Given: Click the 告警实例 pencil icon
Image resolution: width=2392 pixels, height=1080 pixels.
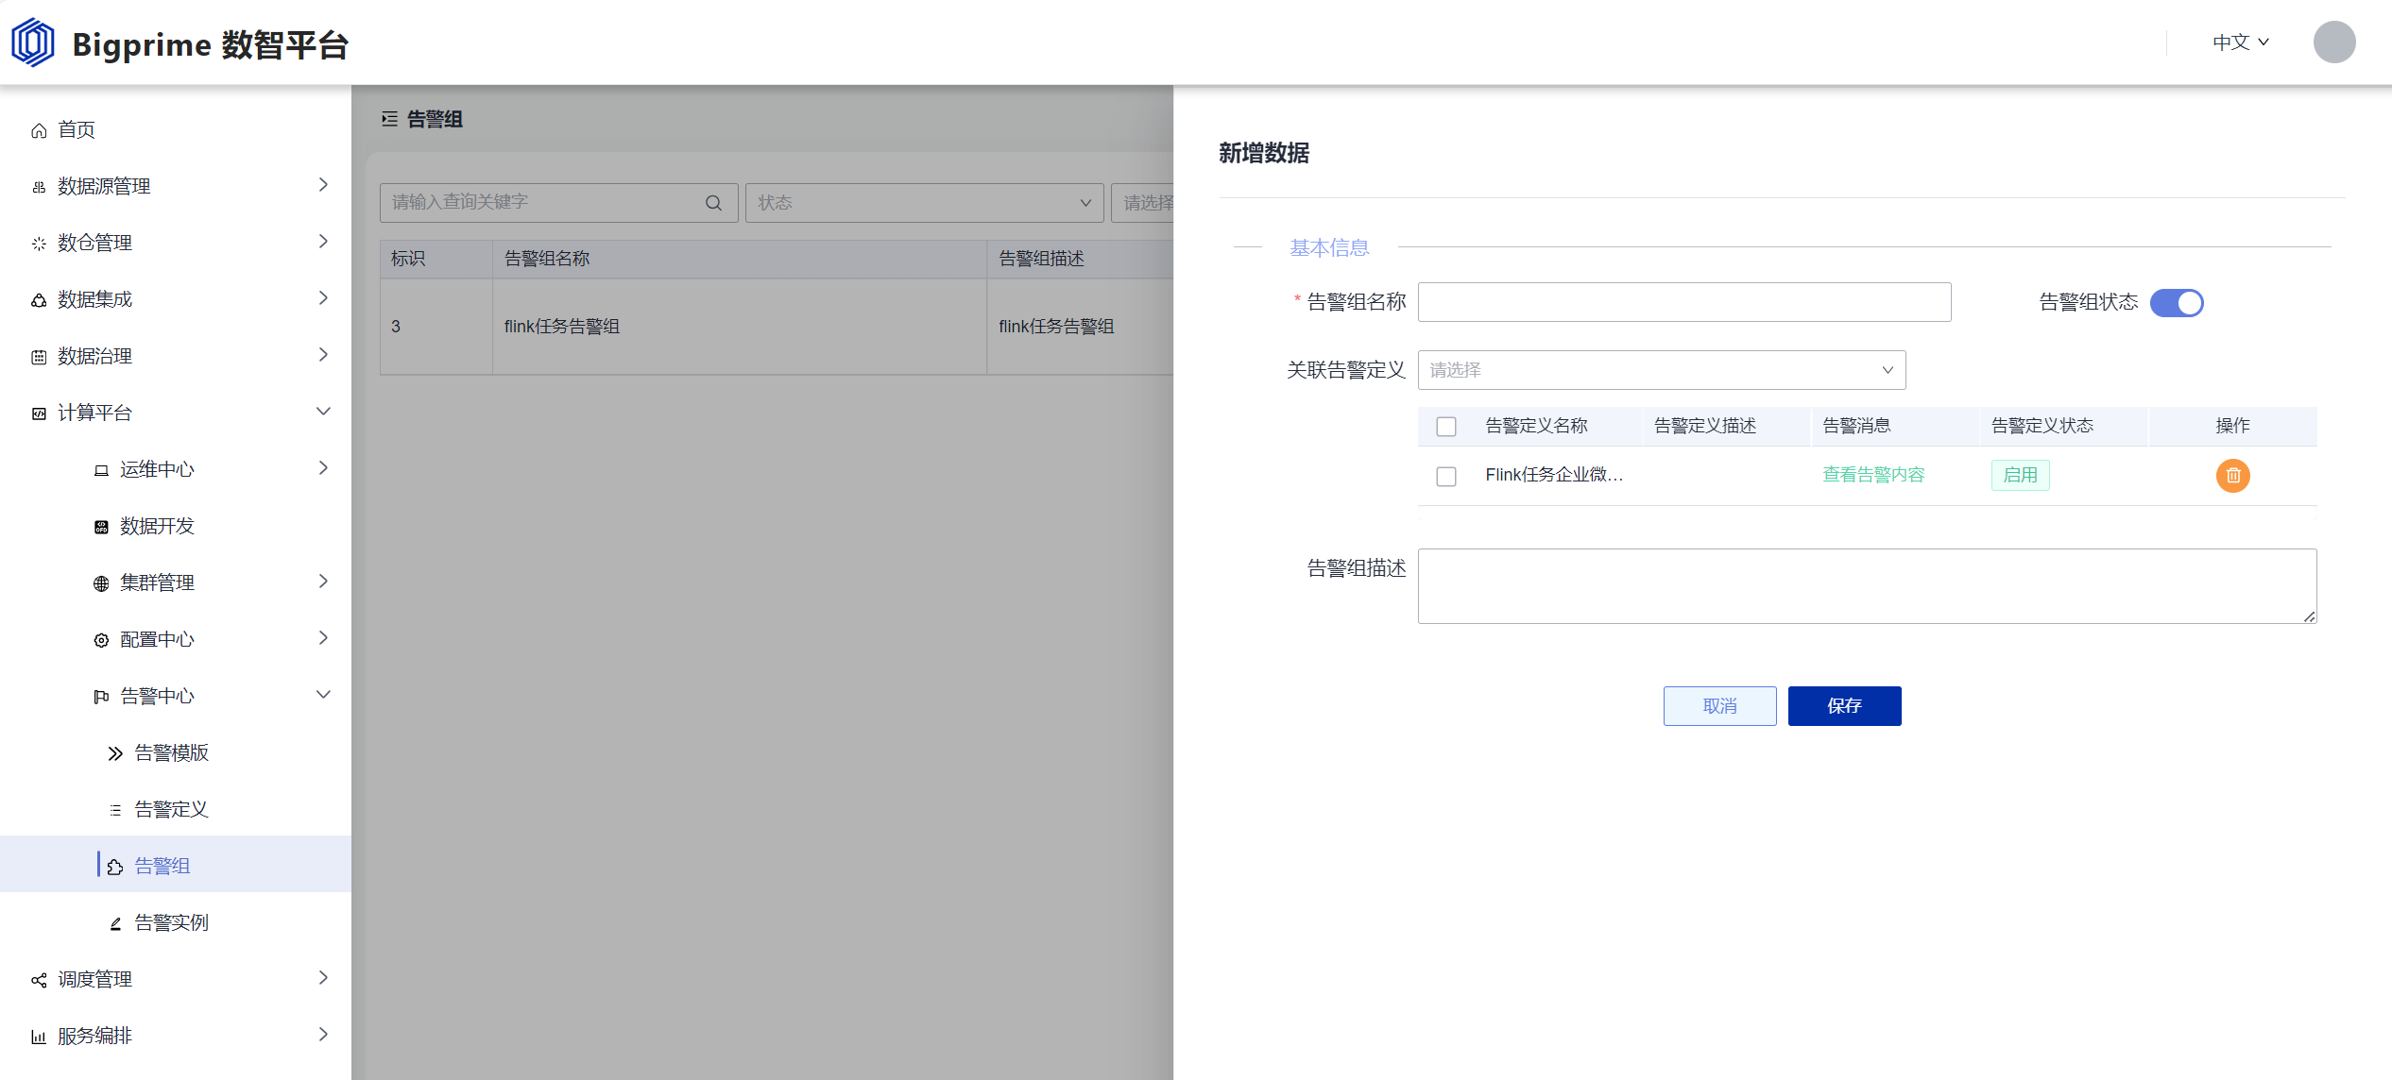Looking at the screenshot, I should tap(115, 923).
